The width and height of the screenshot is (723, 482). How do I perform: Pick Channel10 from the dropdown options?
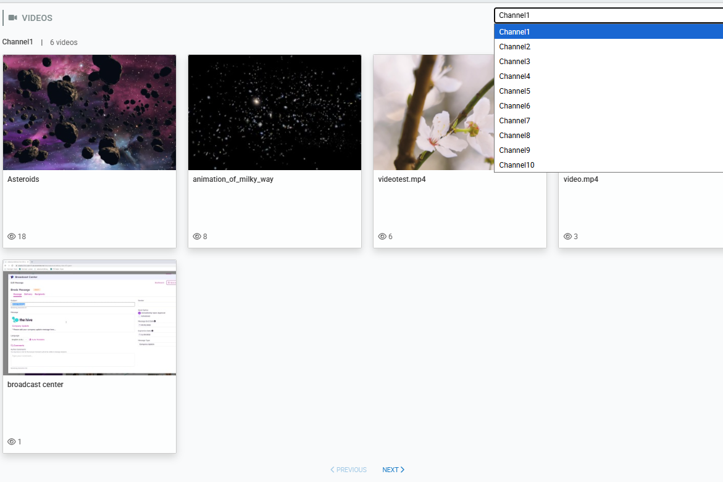[517, 165]
